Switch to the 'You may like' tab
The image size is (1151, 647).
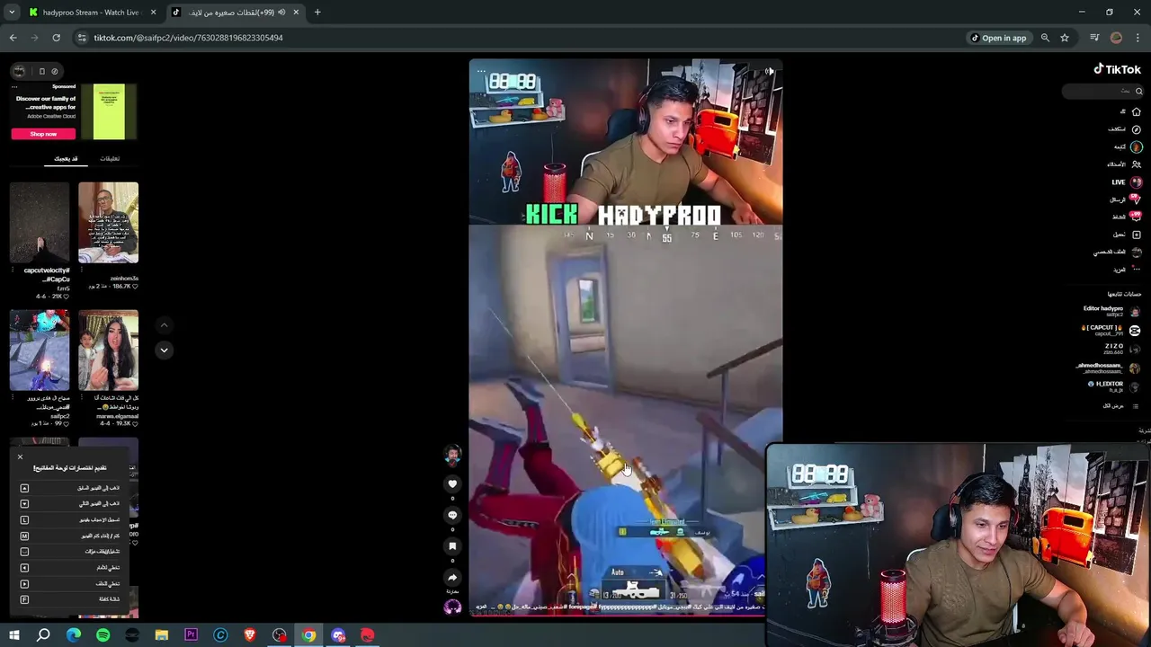pyautogui.click(x=66, y=159)
